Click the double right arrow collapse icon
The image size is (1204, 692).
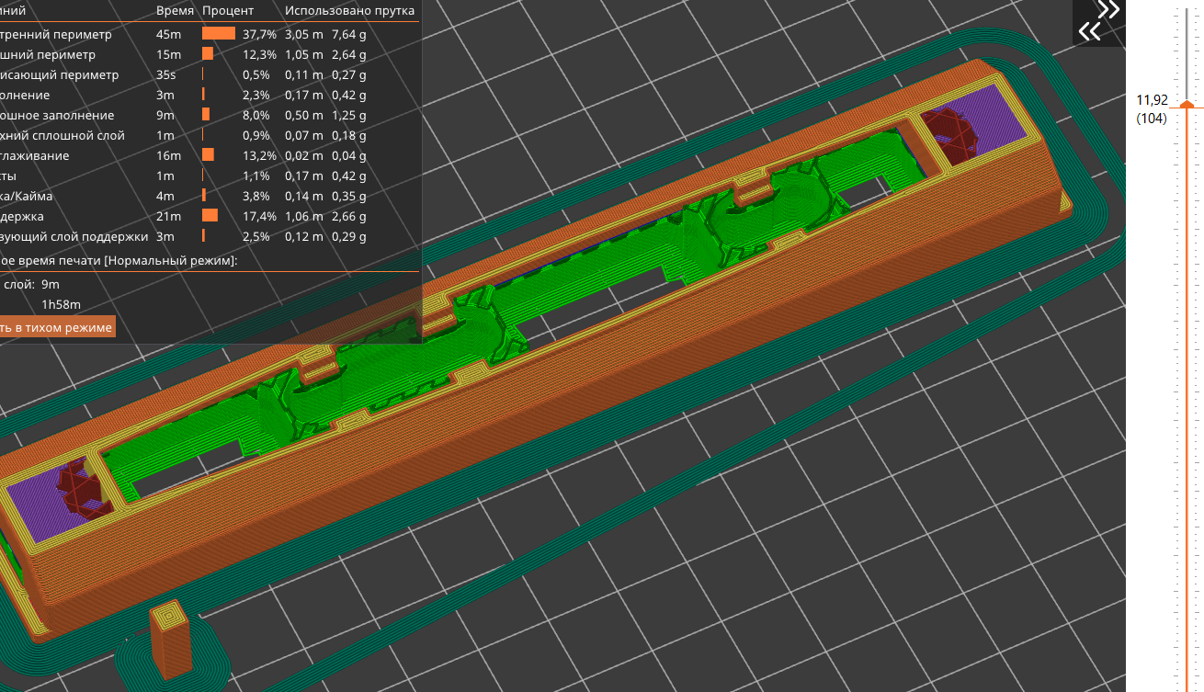(1108, 10)
